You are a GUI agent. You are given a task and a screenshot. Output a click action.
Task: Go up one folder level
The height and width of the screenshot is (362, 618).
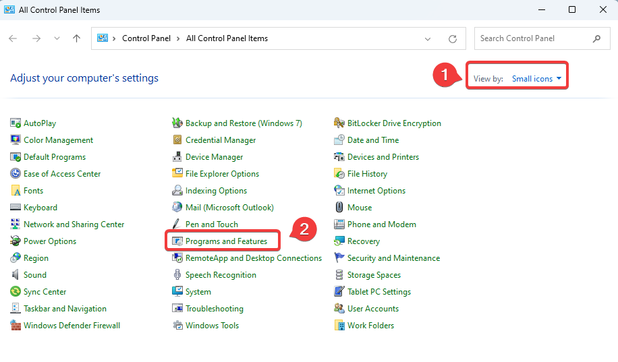point(76,39)
